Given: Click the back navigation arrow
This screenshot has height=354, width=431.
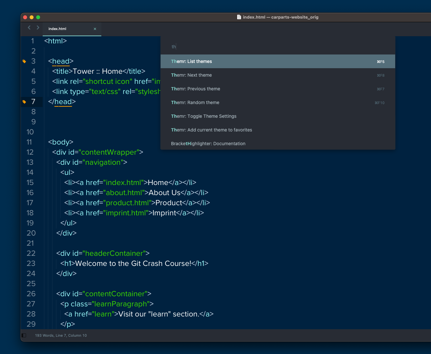Looking at the screenshot, I should 29,27.
